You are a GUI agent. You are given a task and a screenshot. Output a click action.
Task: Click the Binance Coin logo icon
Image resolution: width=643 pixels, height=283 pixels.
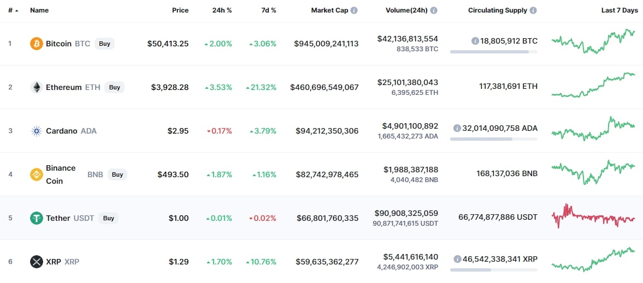pyautogui.click(x=37, y=174)
